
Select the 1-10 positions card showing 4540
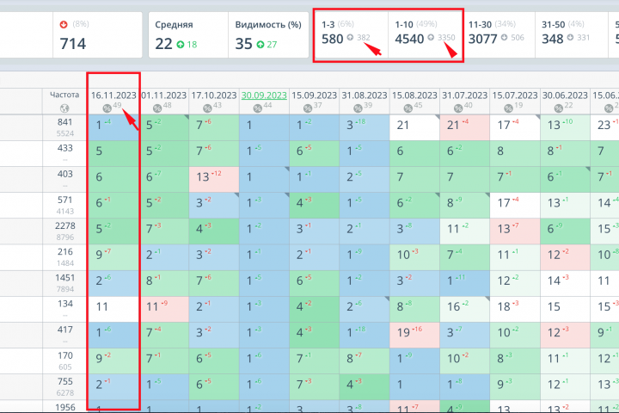[x=425, y=34]
